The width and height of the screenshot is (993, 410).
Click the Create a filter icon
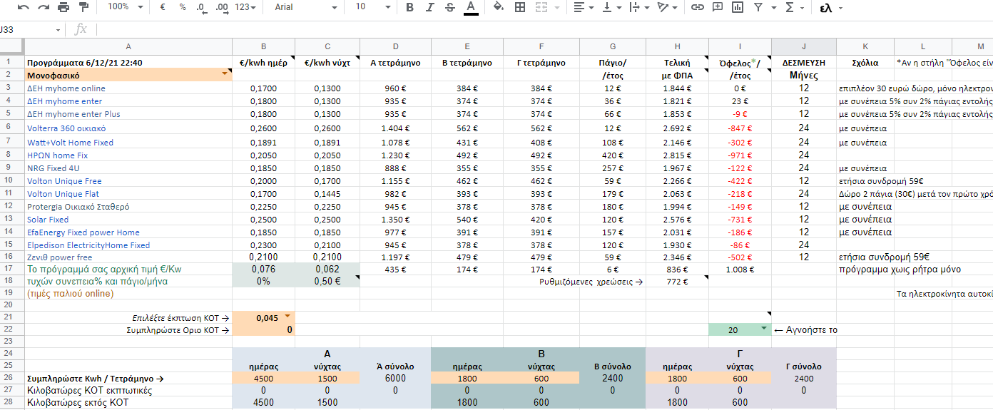click(x=757, y=7)
